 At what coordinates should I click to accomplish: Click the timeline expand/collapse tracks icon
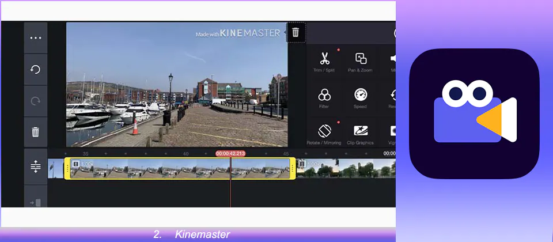click(36, 166)
